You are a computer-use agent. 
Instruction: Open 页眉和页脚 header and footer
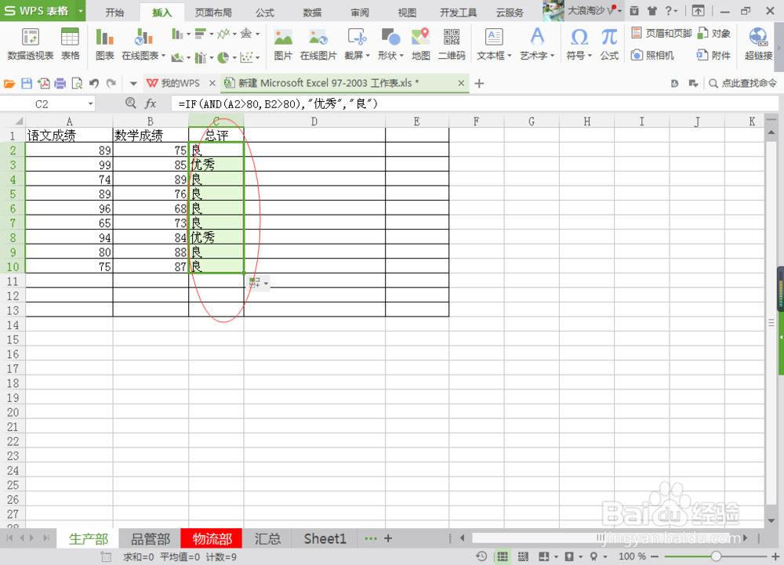(662, 34)
